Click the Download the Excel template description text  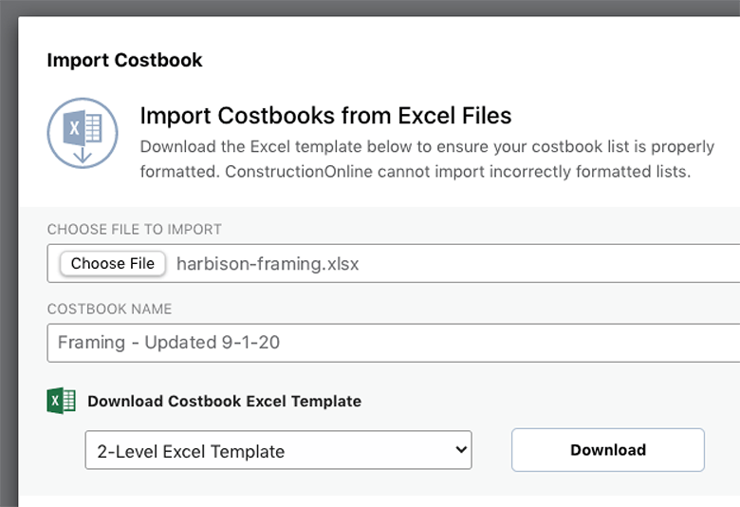(427, 160)
